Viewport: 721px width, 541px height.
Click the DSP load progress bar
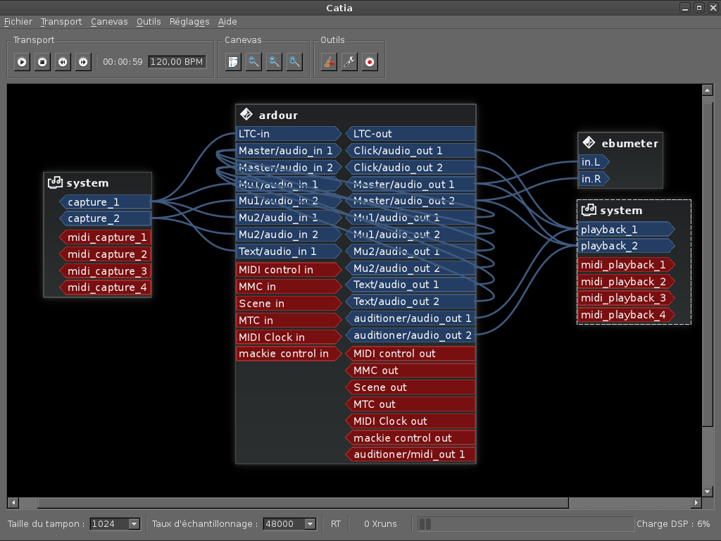coord(525,523)
